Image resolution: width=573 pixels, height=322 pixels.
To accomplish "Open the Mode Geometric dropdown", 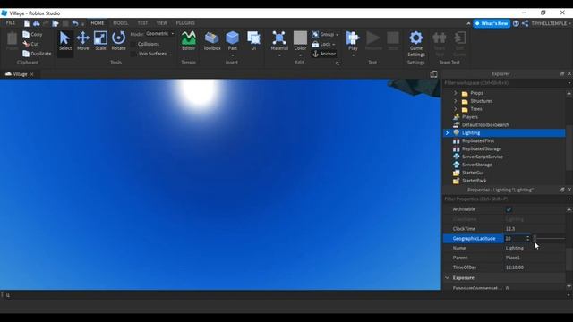I will [159, 34].
